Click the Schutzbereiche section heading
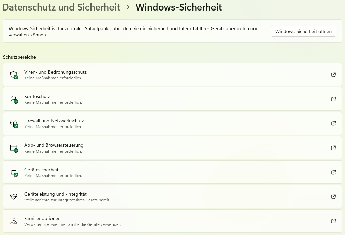The width and height of the screenshot is (345, 235). tap(19, 57)
